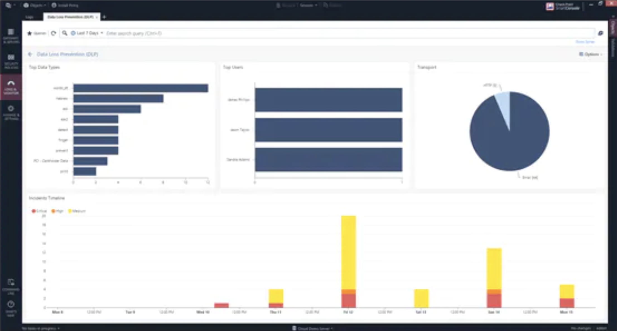This screenshot has height=331, width=617.
Task: Add a new tab with the plus button
Action: pyautogui.click(x=104, y=17)
